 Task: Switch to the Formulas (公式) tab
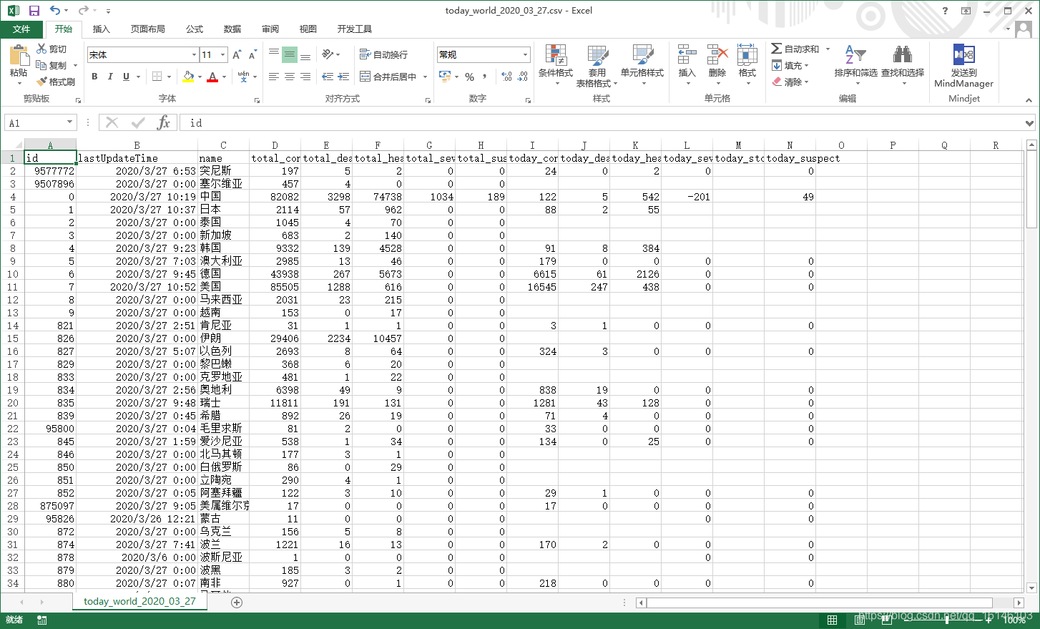click(x=195, y=29)
